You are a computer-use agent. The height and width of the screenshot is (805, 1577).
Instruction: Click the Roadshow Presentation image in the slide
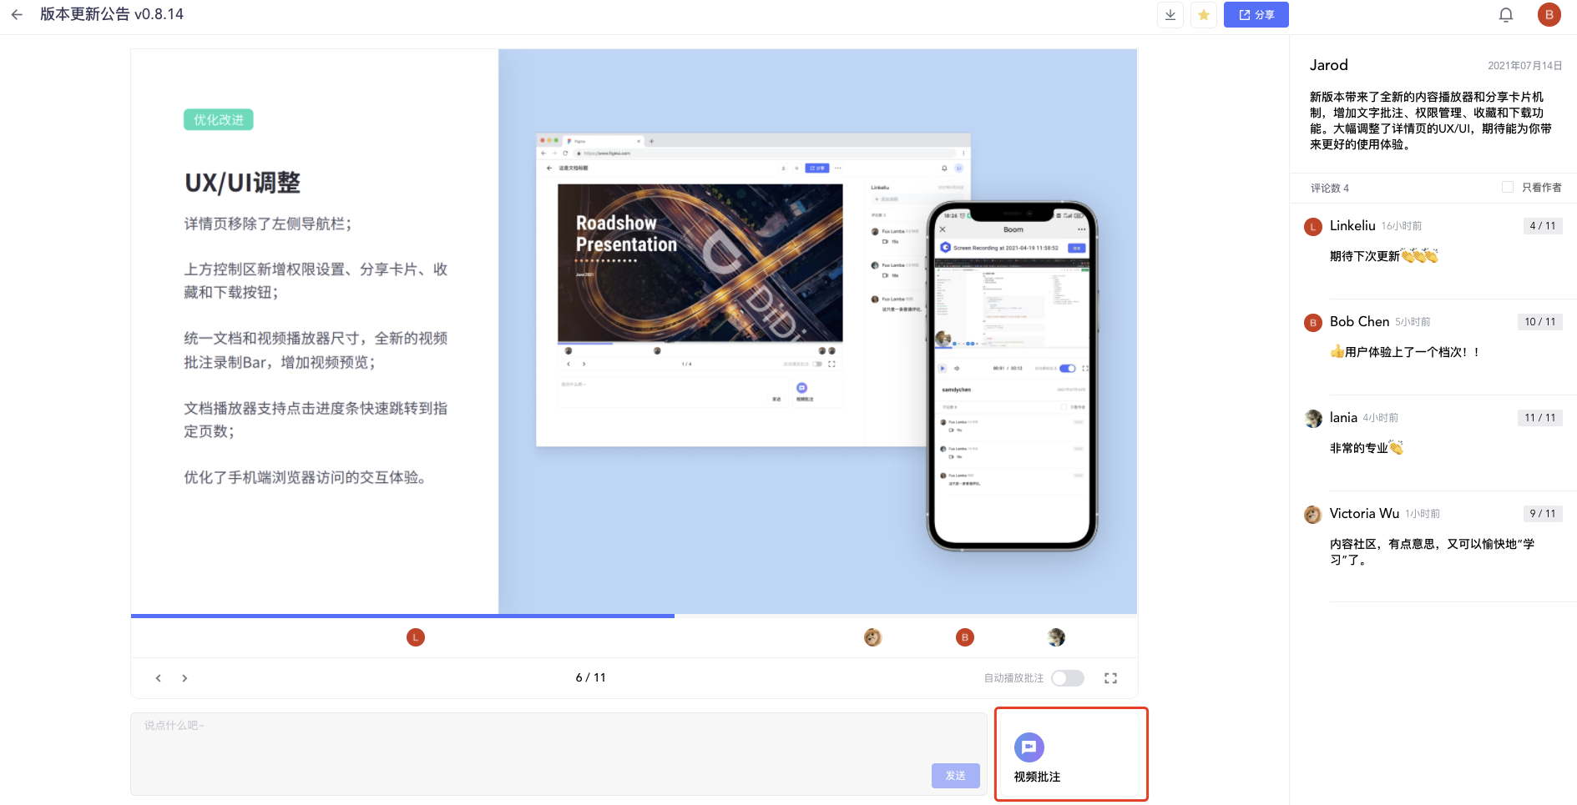point(700,263)
